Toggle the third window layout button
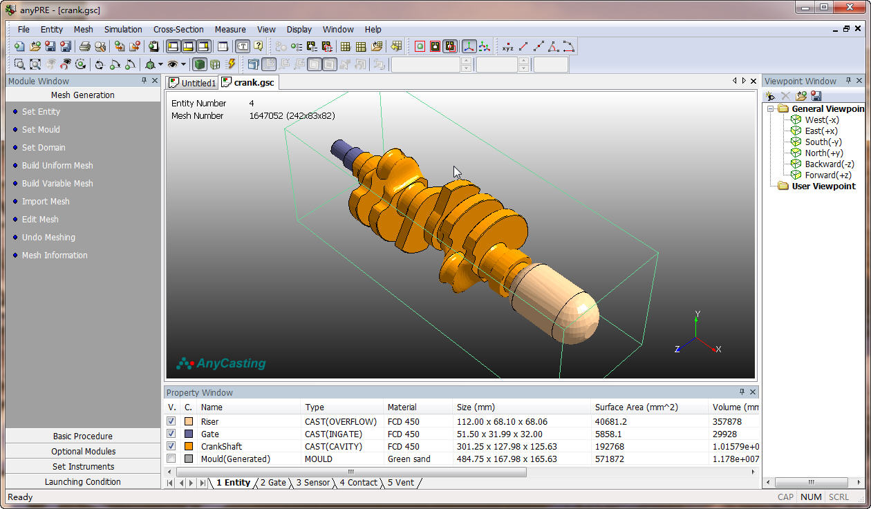The image size is (871, 509). 203,46
